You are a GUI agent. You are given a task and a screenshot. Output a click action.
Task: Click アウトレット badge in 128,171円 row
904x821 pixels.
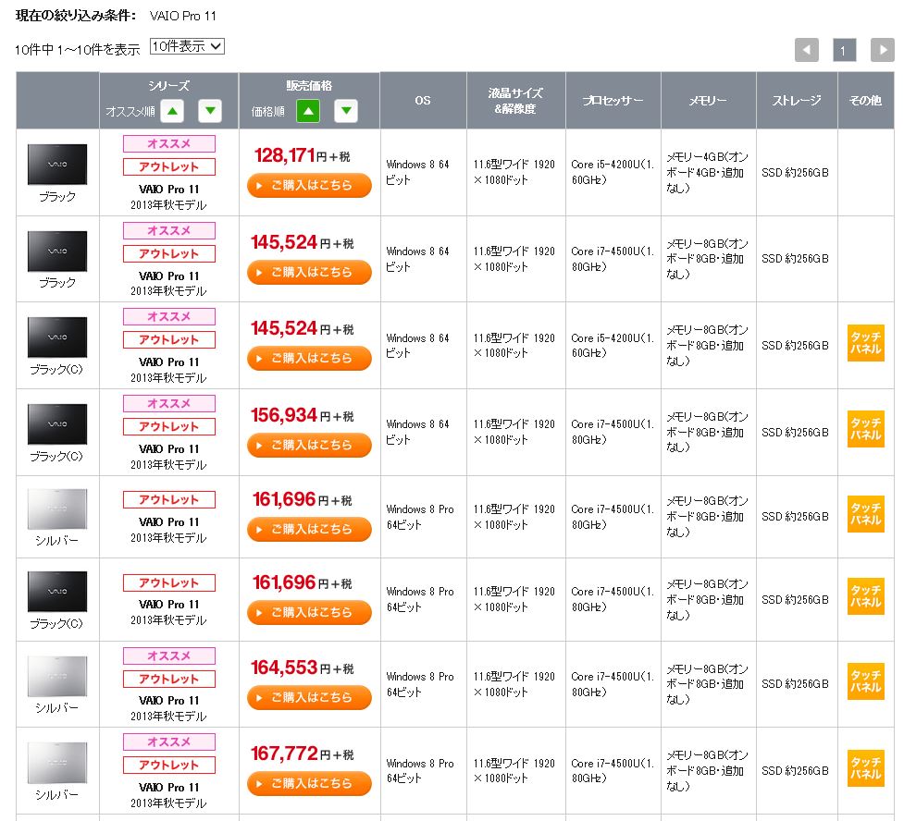tap(169, 167)
